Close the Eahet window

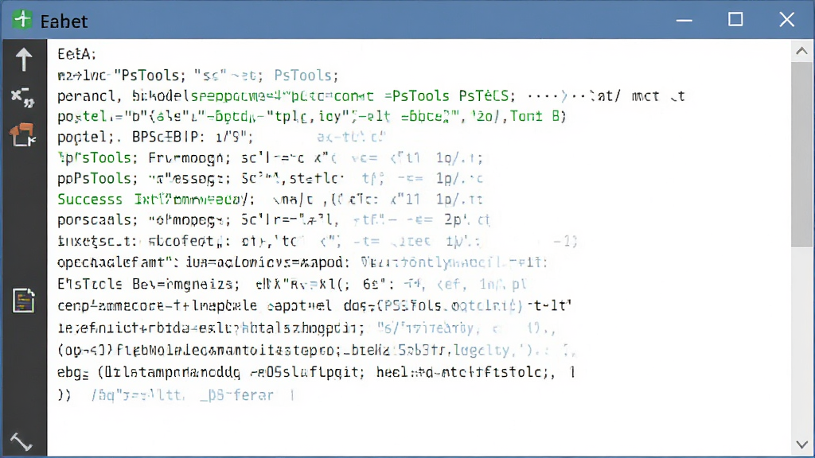point(786,20)
